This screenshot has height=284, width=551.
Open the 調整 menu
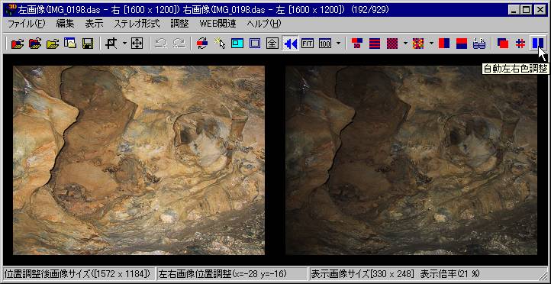click(179, 24)
